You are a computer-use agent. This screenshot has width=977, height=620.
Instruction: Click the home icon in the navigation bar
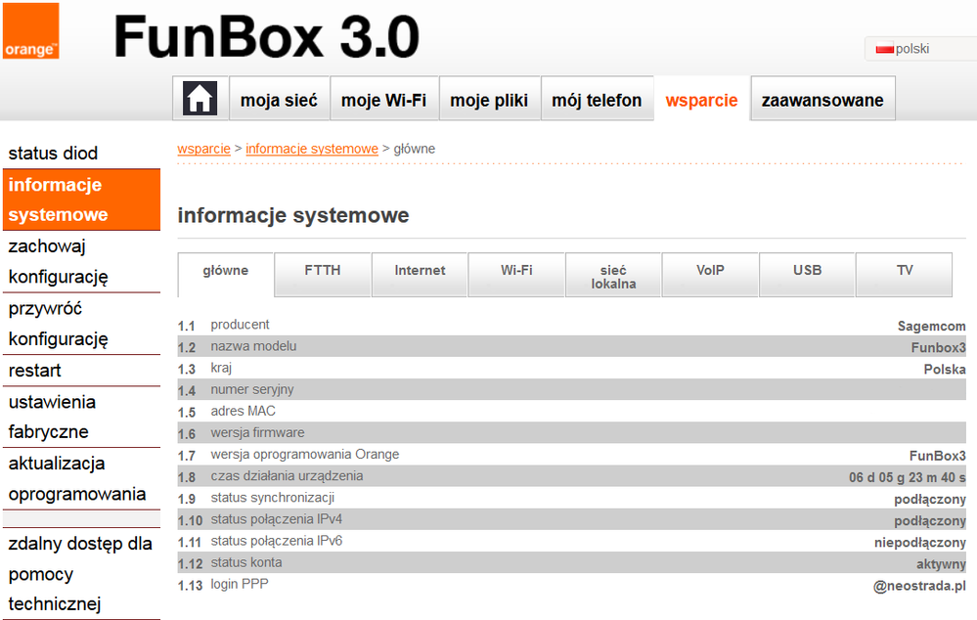coord(200,97)
